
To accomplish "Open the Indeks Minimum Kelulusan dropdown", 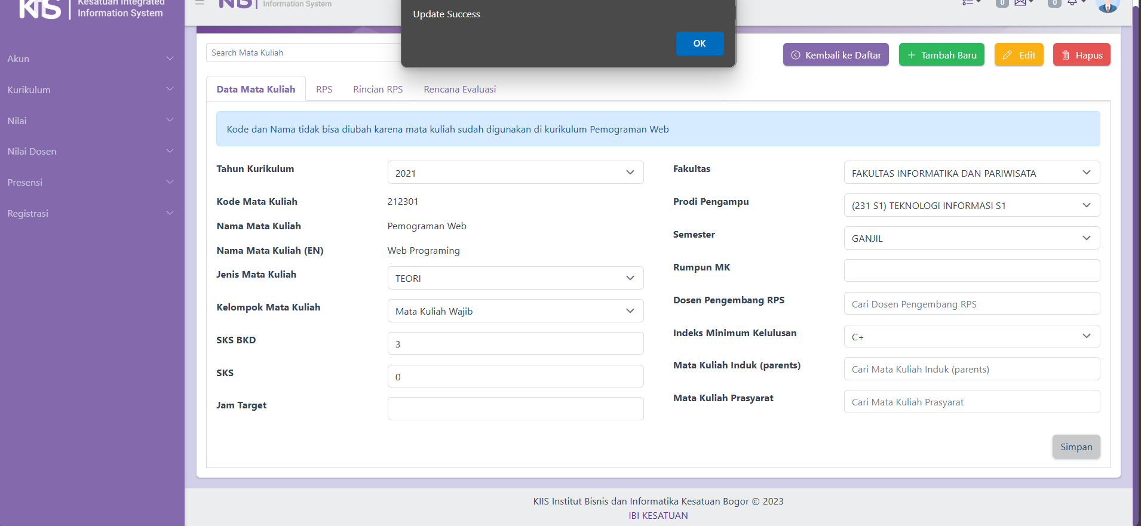I will (x=971, y=337).
